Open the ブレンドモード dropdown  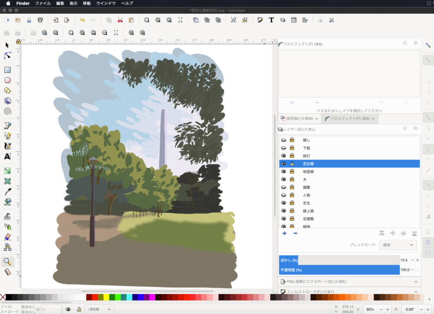click(x=398, y=245)
